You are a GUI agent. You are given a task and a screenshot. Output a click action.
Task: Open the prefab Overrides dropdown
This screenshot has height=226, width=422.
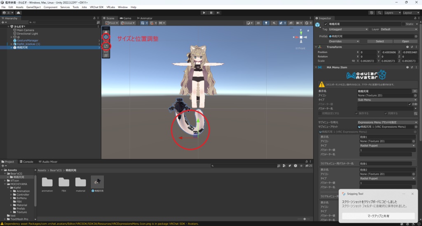[x=344, y=42]
